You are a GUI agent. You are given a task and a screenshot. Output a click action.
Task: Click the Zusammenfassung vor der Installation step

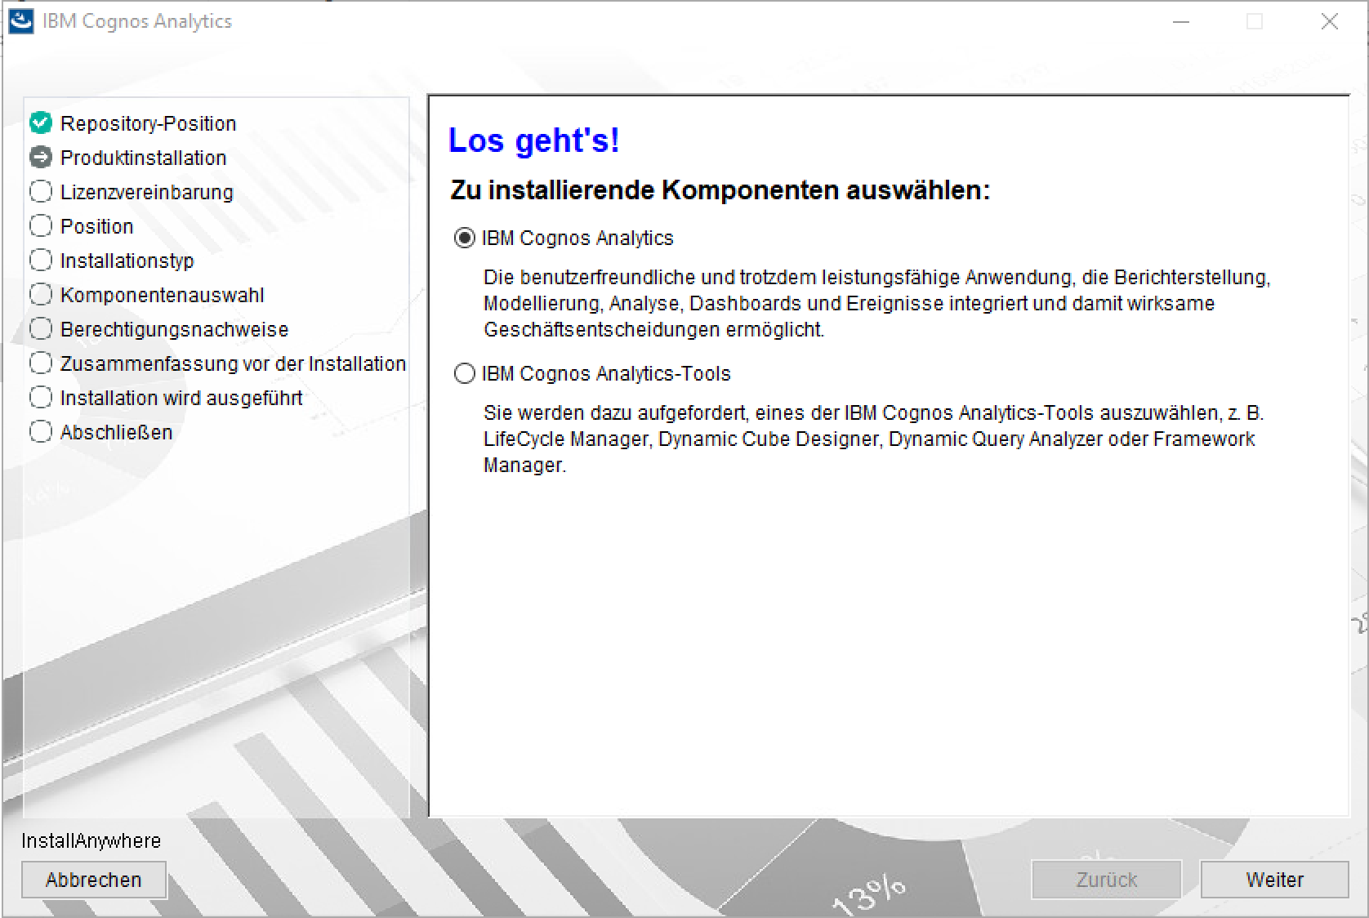pyautogui.click(x=233, y=363)
